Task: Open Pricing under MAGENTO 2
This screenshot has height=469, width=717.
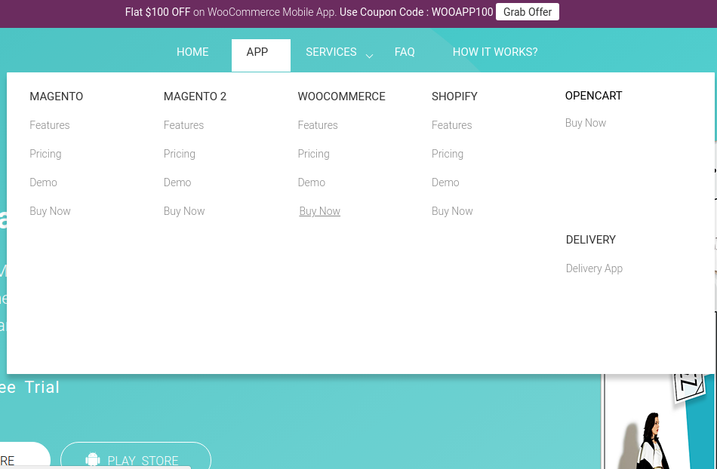Action: click(x=180, y=154)
